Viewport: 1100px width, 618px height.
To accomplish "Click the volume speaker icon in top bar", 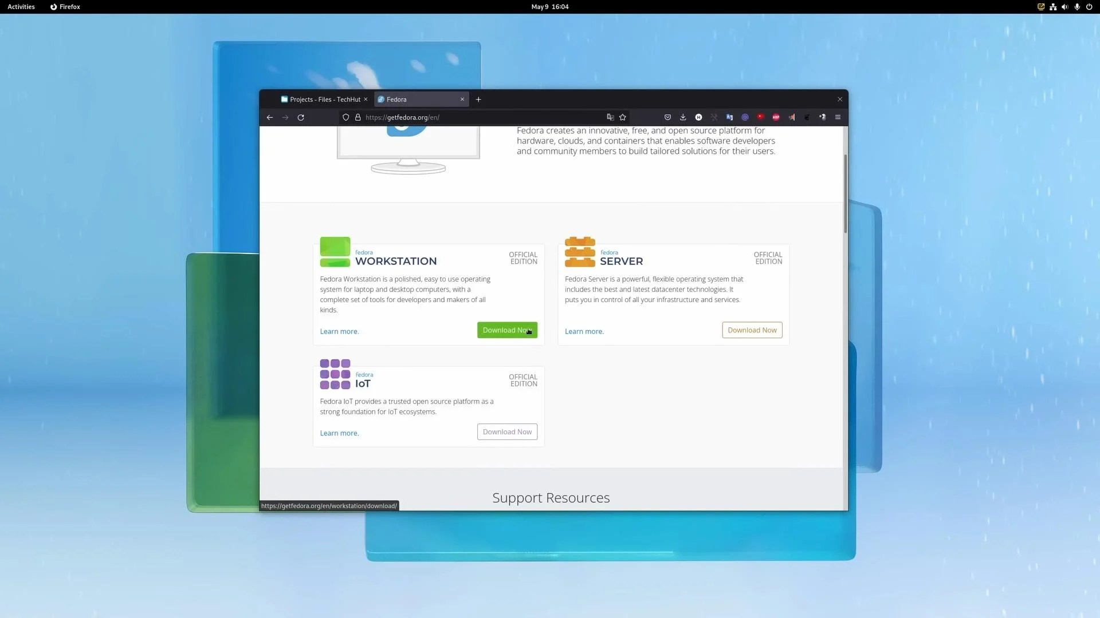I will [1064, 7].
